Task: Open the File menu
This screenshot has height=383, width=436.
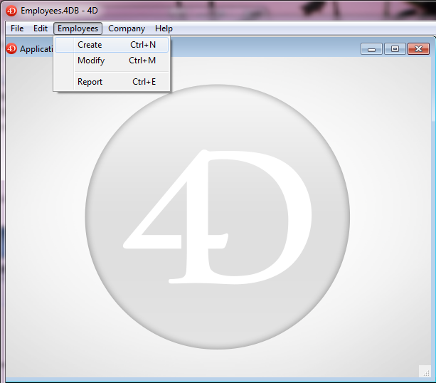Action: click(x=17, y=28)
